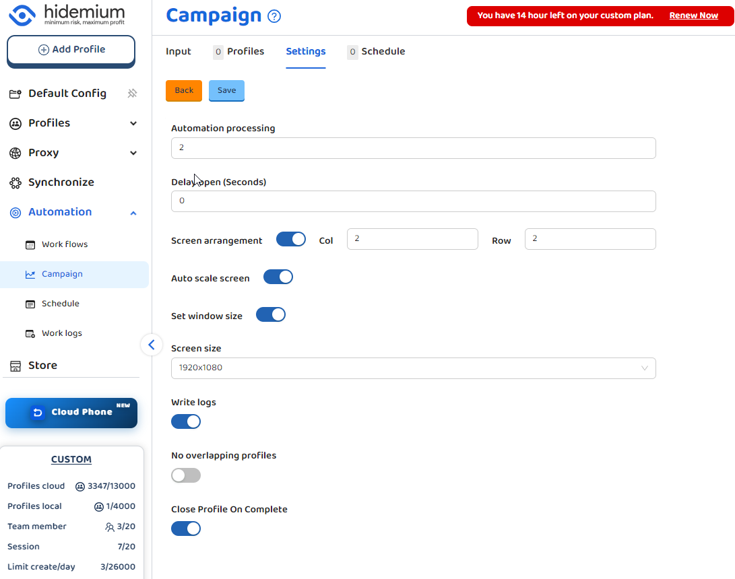Click the Synchronize icon in sidebar
This screenshot has width=735, height=579.
(x=15, y=182)
